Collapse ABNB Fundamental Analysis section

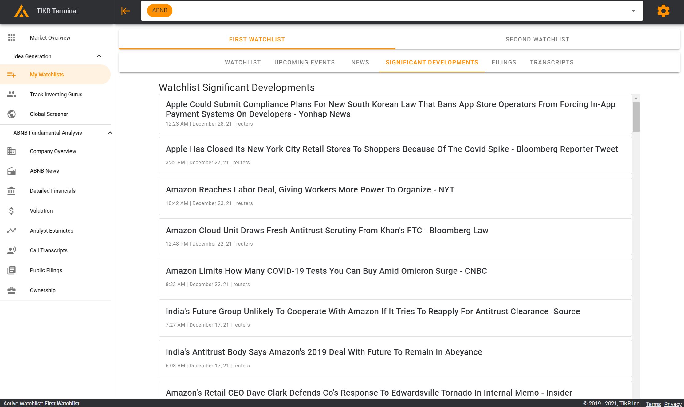pos(110,133)
